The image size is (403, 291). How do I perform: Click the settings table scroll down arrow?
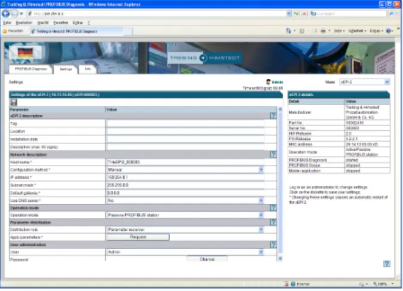(280, 258)
